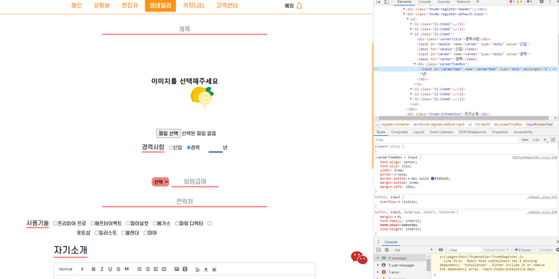Toggle the .cls class editor button

point(536,139)
